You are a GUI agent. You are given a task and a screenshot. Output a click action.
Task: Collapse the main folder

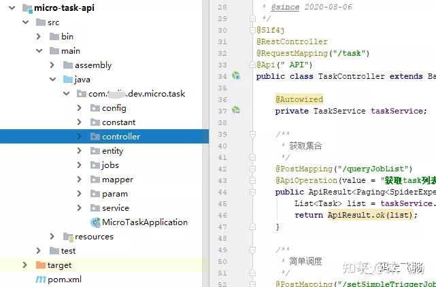pos(39,51)
